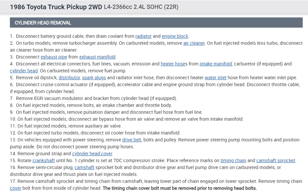
Task: Open the camshaft link in step 16
Action: (x=84, y=167)
